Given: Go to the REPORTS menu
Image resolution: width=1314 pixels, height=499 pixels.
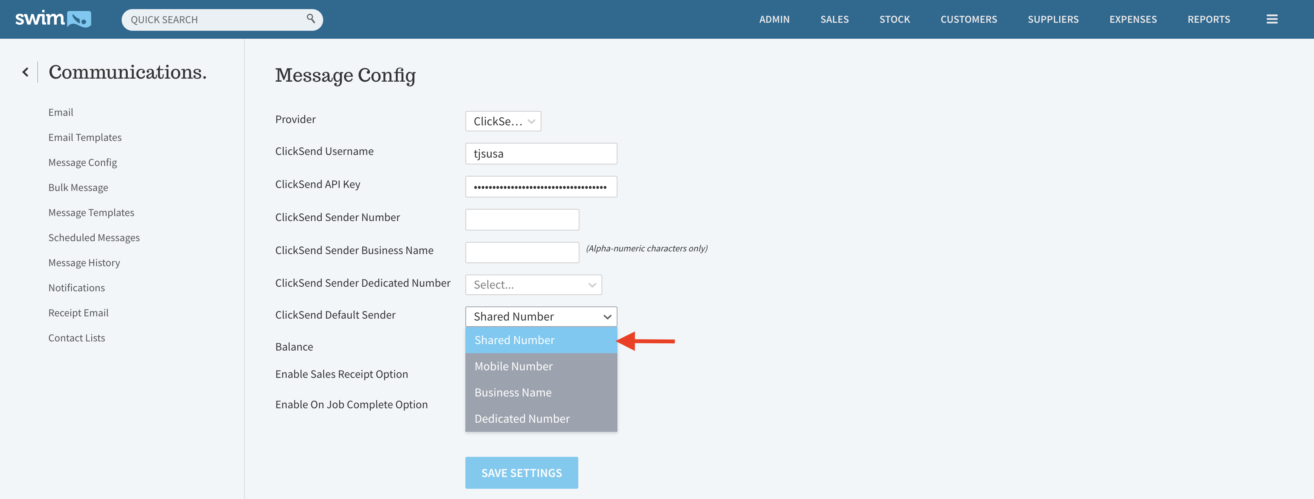Looking at the screenshot, I should 1208,19.
